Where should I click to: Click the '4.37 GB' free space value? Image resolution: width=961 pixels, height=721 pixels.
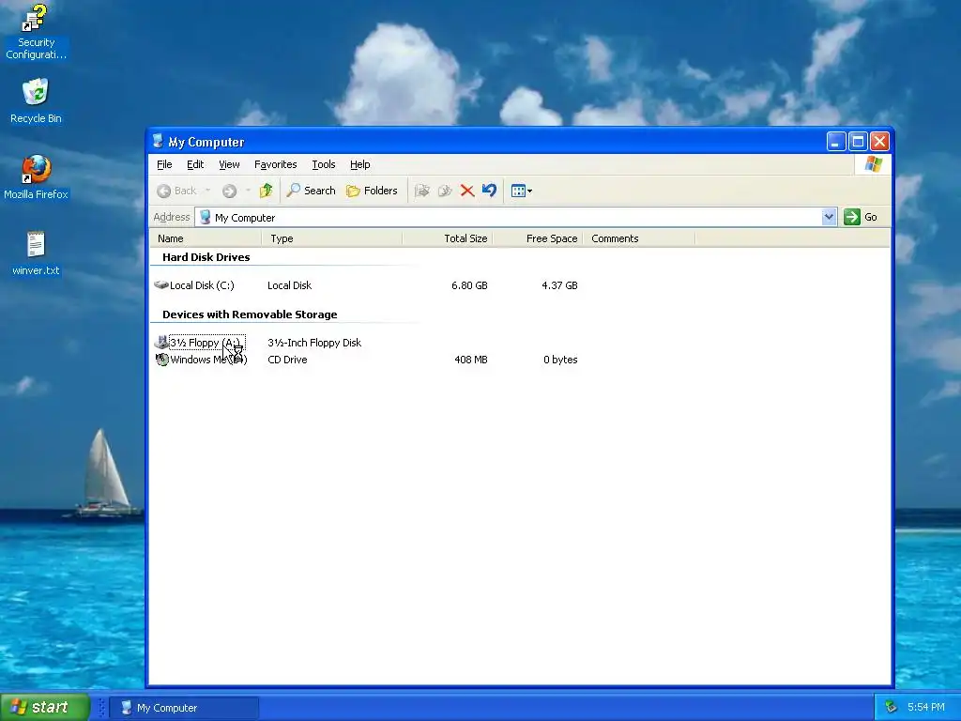(x=559, y=285)
